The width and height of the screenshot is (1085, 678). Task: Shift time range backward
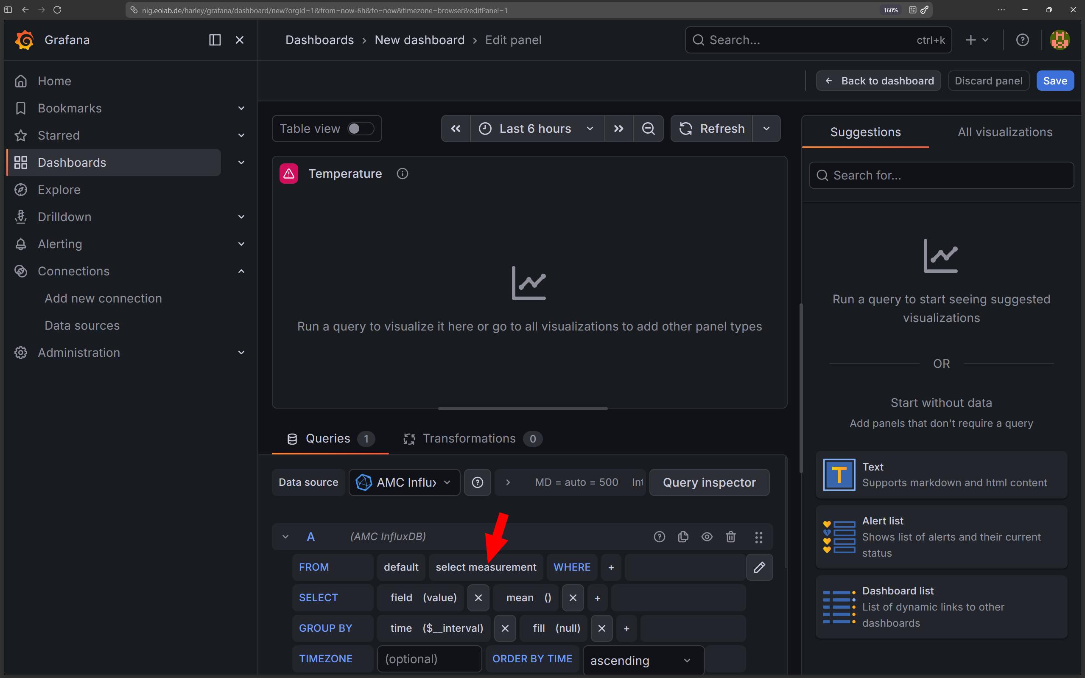coord(456,129)
